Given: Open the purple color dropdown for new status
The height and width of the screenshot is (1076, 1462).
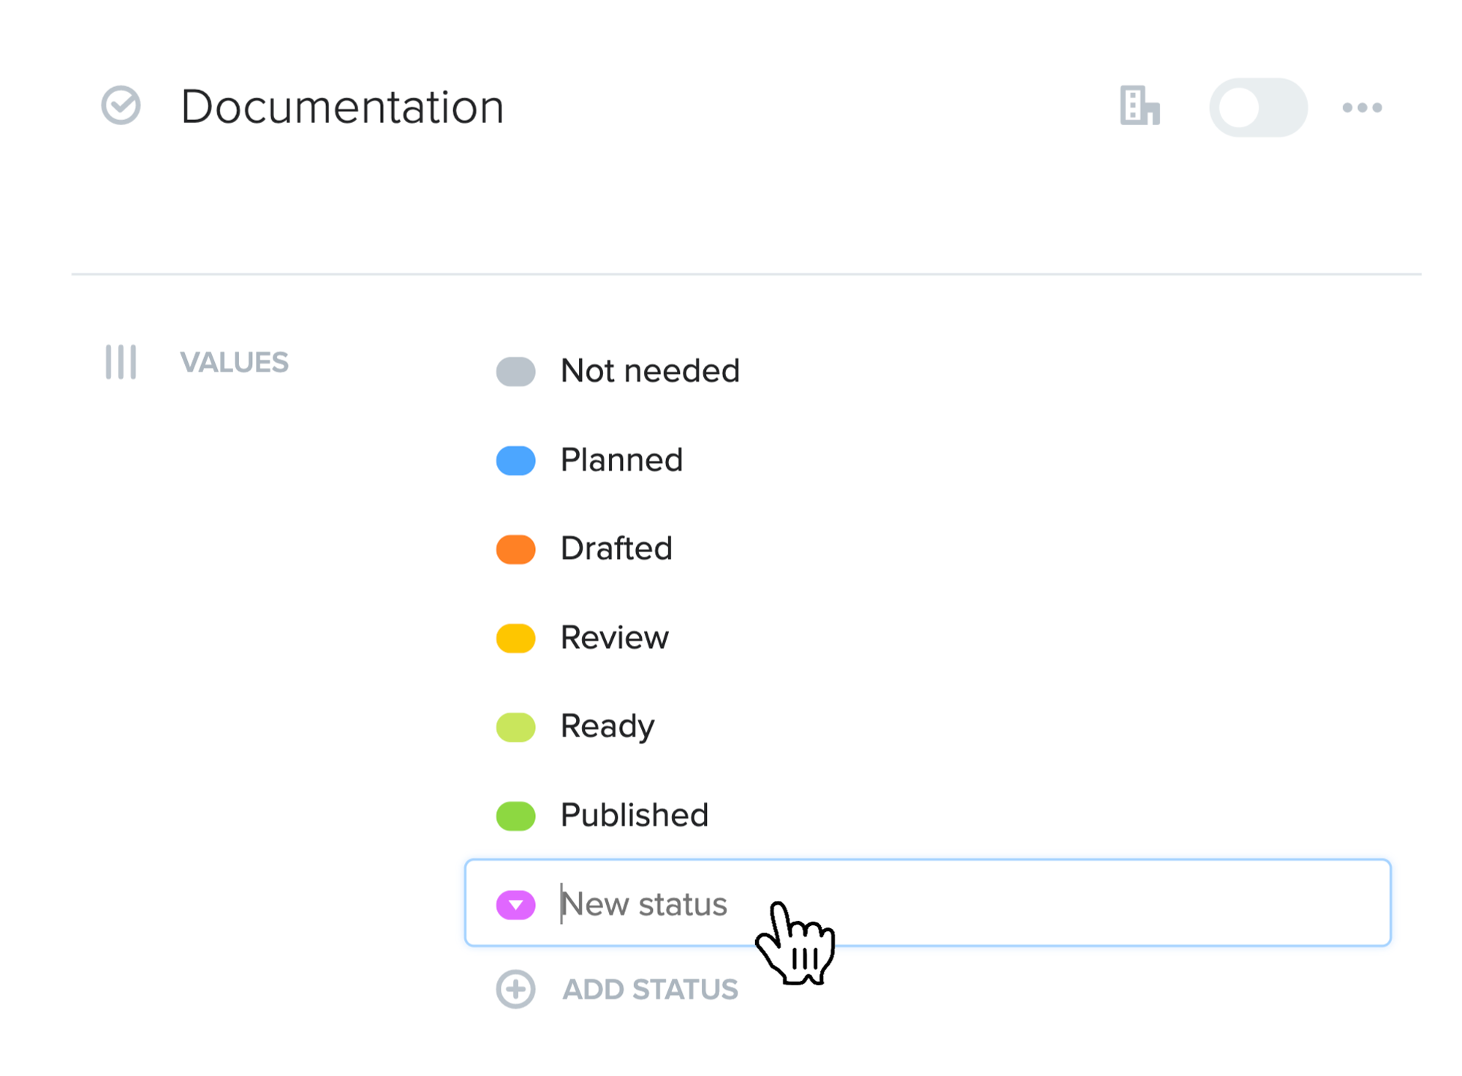Looking at the screenshot, I should [x=515, y=905].
